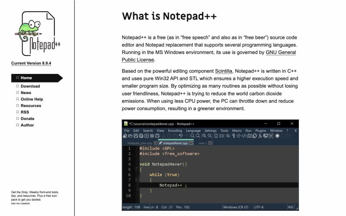Switch to the new 1 tab
The width and height of the screenshot is (346, 216).
(x=202, y=143)
